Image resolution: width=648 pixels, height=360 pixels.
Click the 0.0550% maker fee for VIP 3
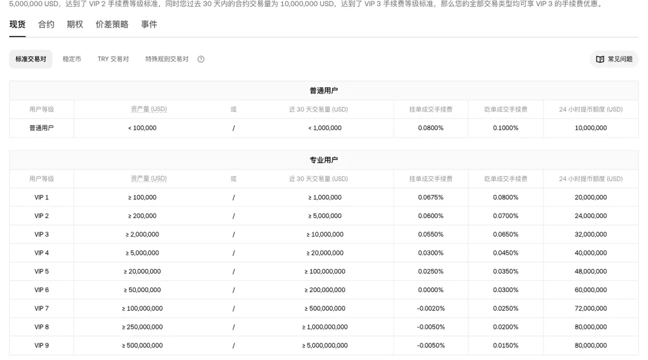click(431, 234)
